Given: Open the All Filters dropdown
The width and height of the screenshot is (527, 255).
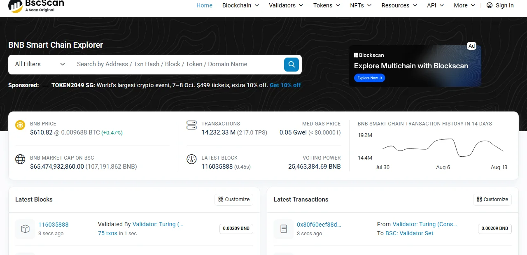Looking at the screenshot, I should coord(40,64).
